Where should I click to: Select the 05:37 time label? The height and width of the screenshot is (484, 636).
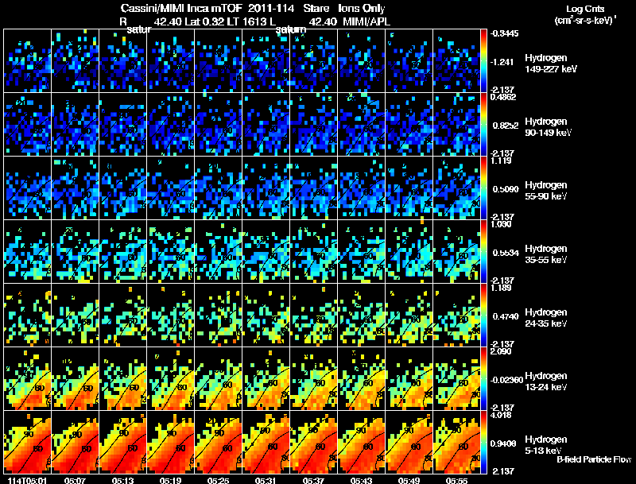pyautogui.click(x=313, y=480)
